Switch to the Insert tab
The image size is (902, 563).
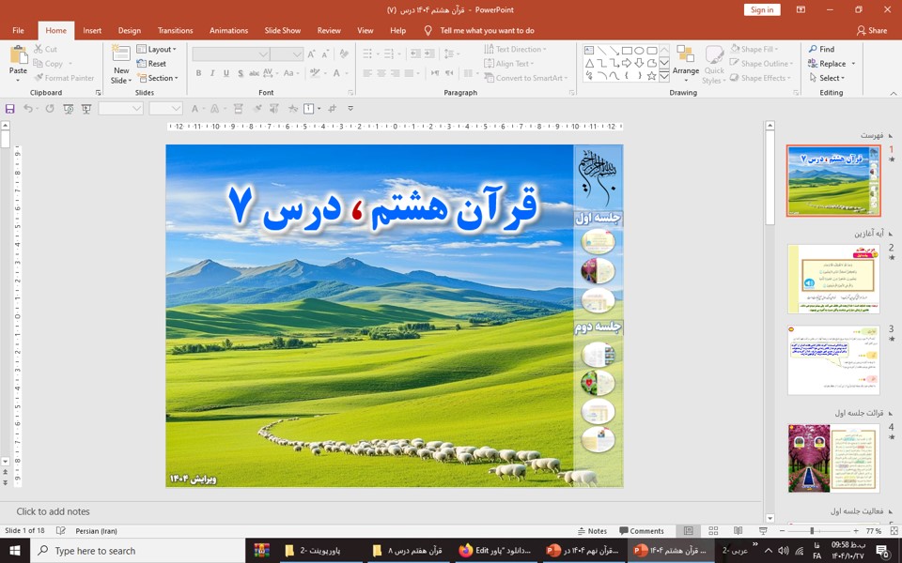(x=92, y=30)
